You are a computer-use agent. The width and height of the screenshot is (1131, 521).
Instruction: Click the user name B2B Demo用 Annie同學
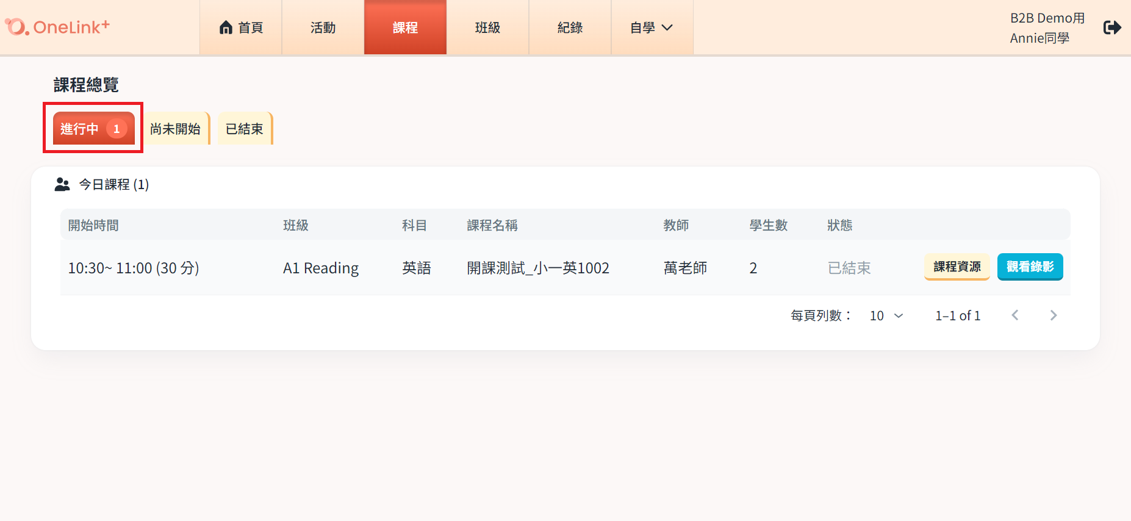(x=1047, y=28)
